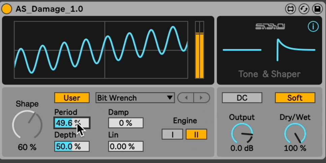Switch to Engine I
This screenshot has width=326, height=163.
pos(172,134)
